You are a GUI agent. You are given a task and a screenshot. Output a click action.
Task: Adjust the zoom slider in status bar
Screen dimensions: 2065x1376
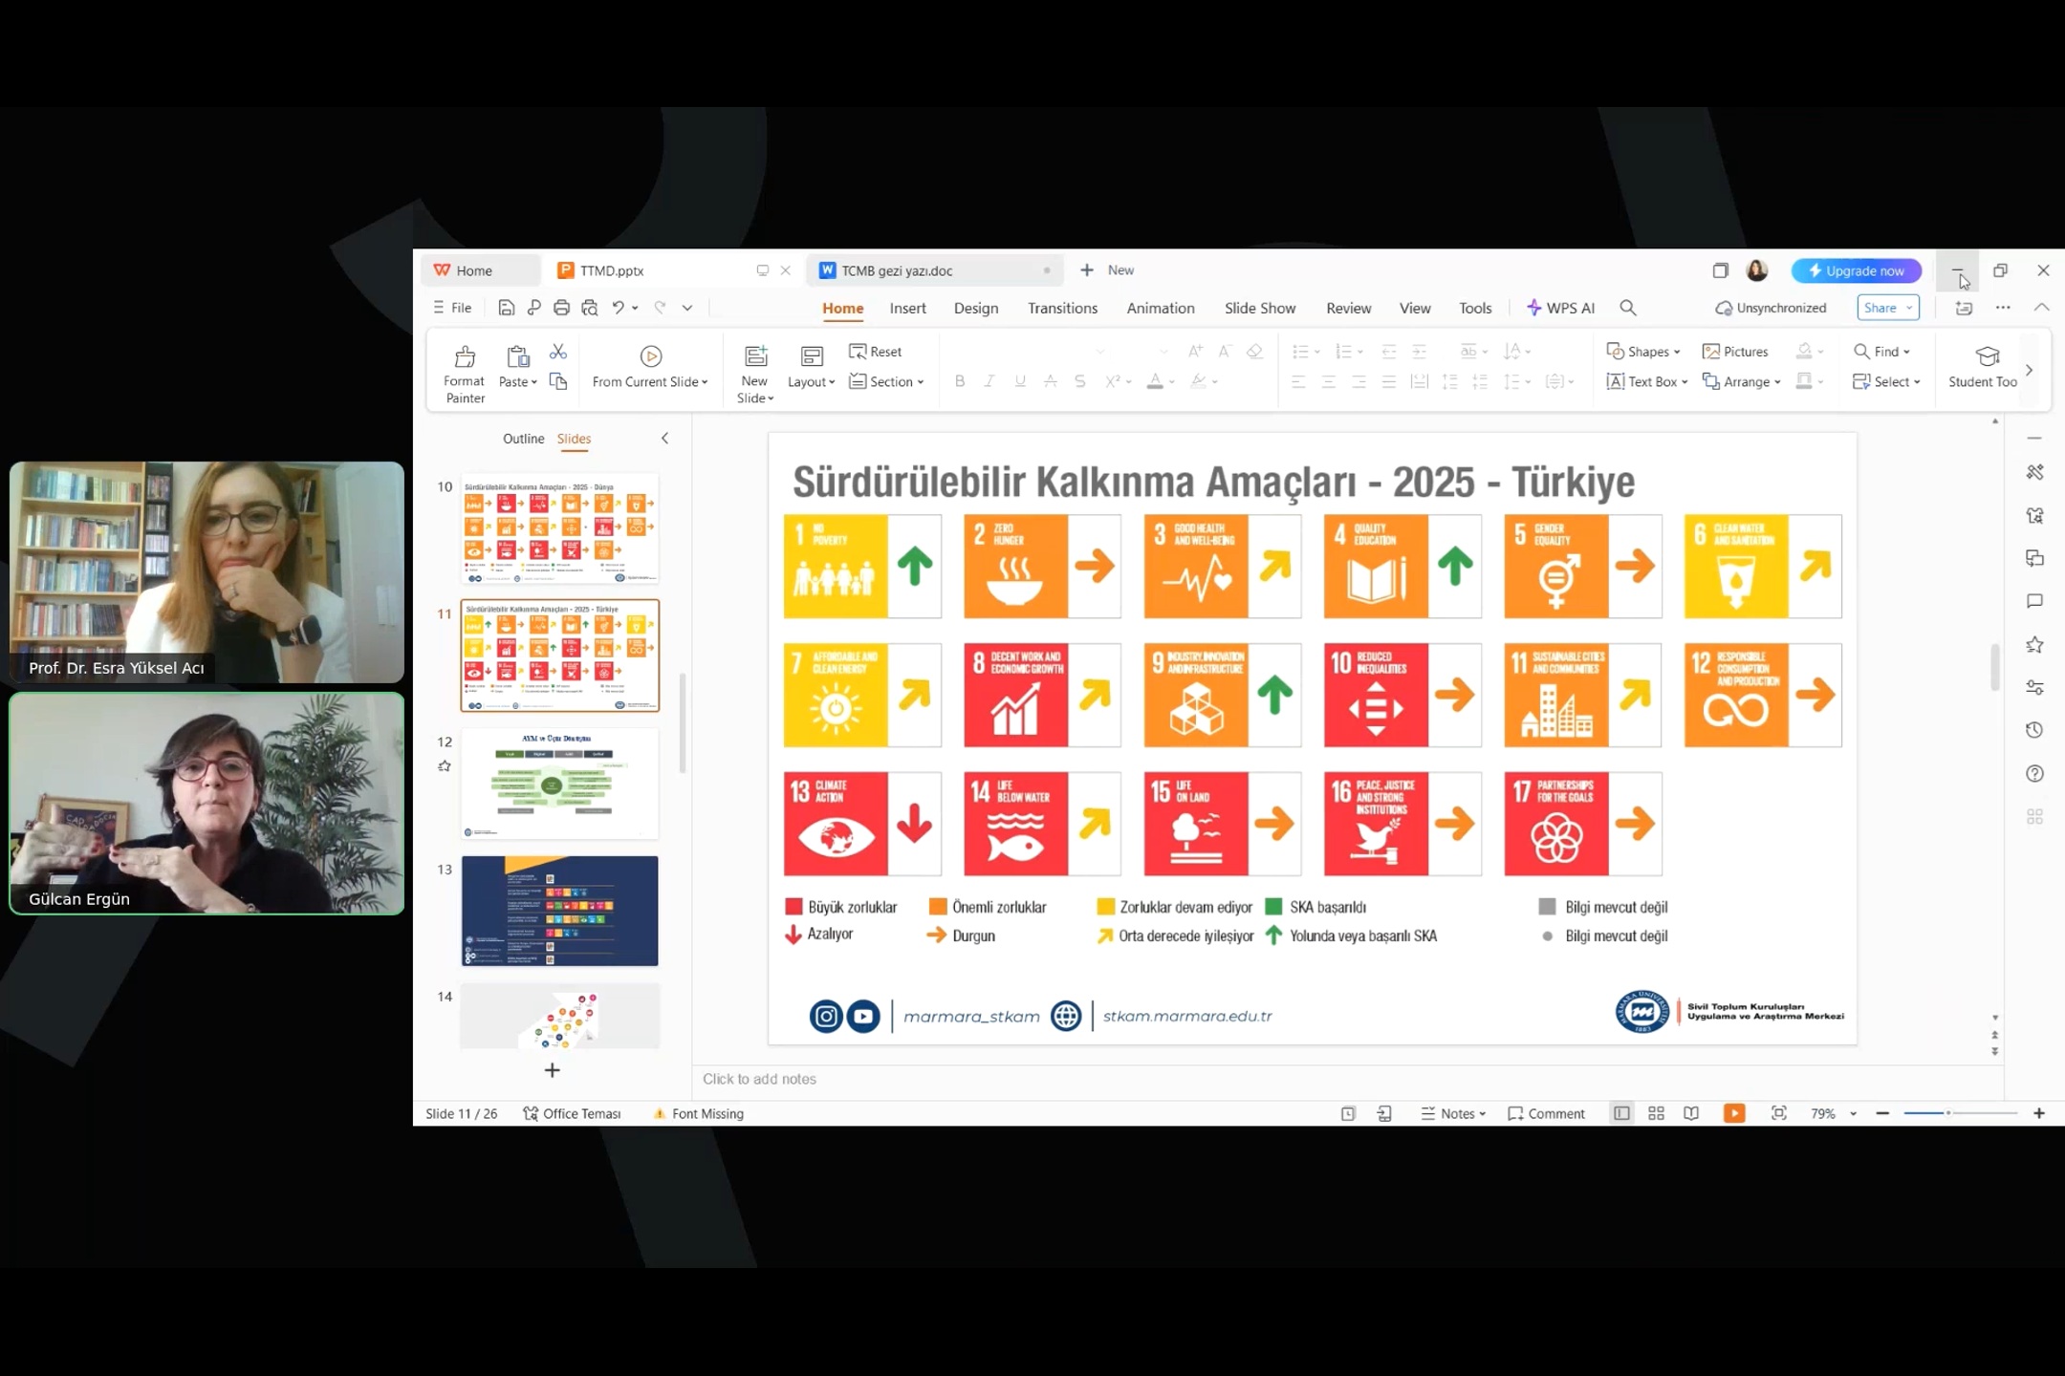click(x=1948, y=1113)
